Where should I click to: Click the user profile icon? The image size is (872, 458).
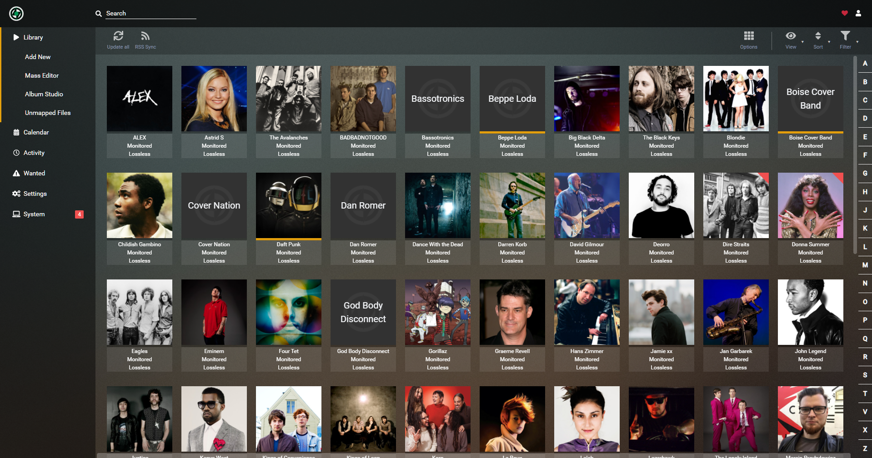tap(858, 13)
